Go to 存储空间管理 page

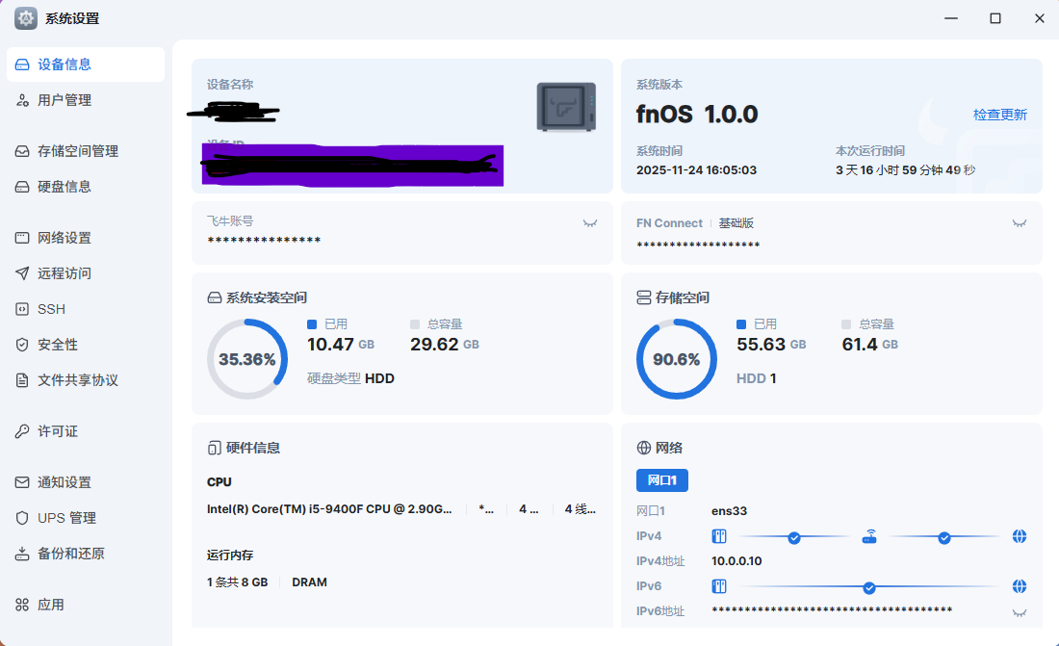click(86, 151)
